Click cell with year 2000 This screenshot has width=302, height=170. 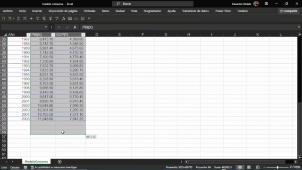(x=19, y=97)
